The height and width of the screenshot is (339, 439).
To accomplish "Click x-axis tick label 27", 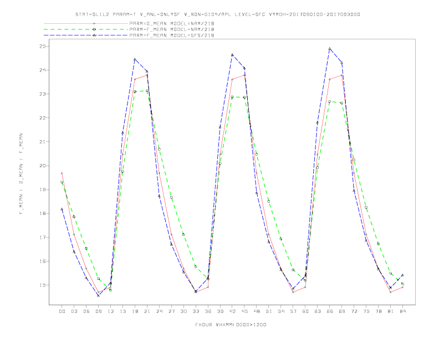I will pyautogui.click(x=171, y=311).
